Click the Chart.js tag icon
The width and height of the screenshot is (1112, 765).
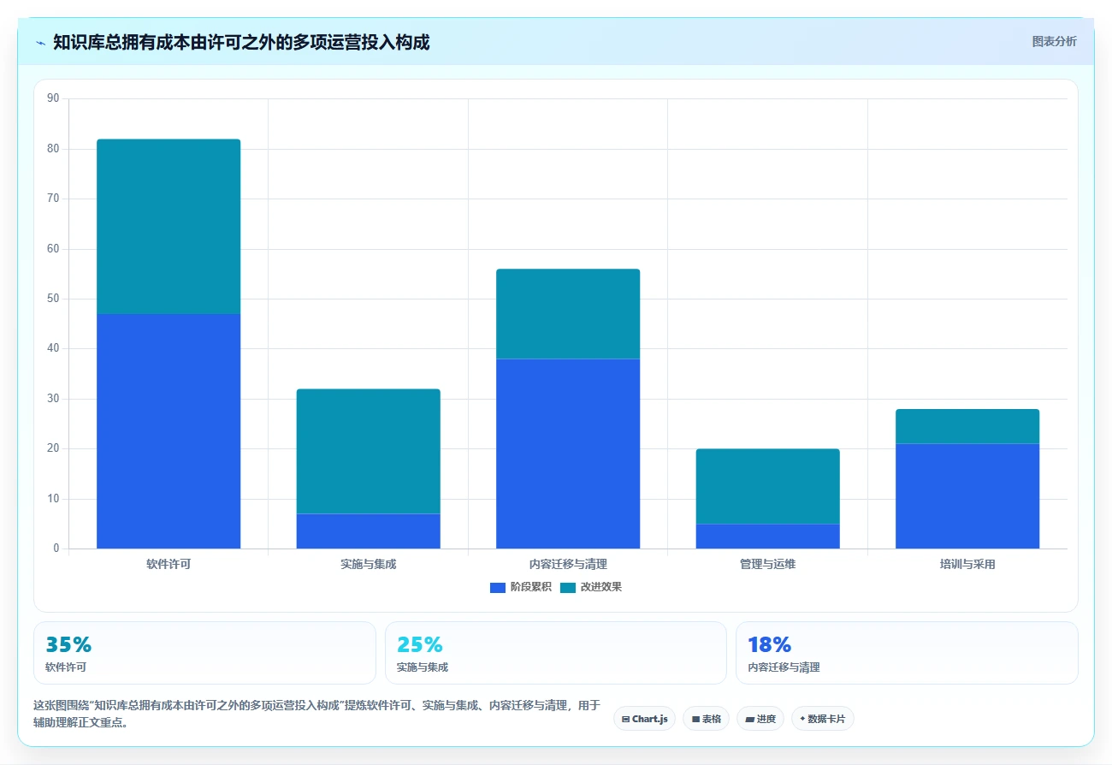point(626,720)
